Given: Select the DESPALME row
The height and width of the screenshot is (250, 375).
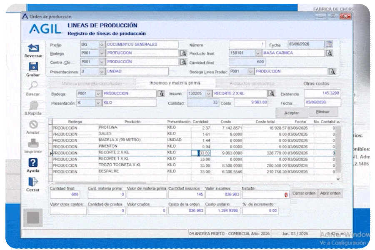Looking at the screenshot, I should click(193, 172).
